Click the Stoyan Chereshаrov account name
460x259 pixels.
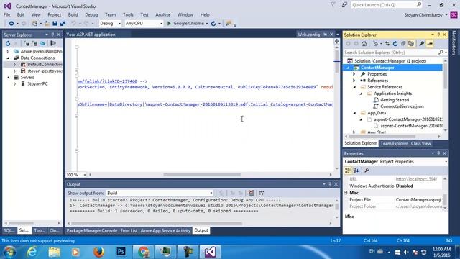click(x=423, y=15)
